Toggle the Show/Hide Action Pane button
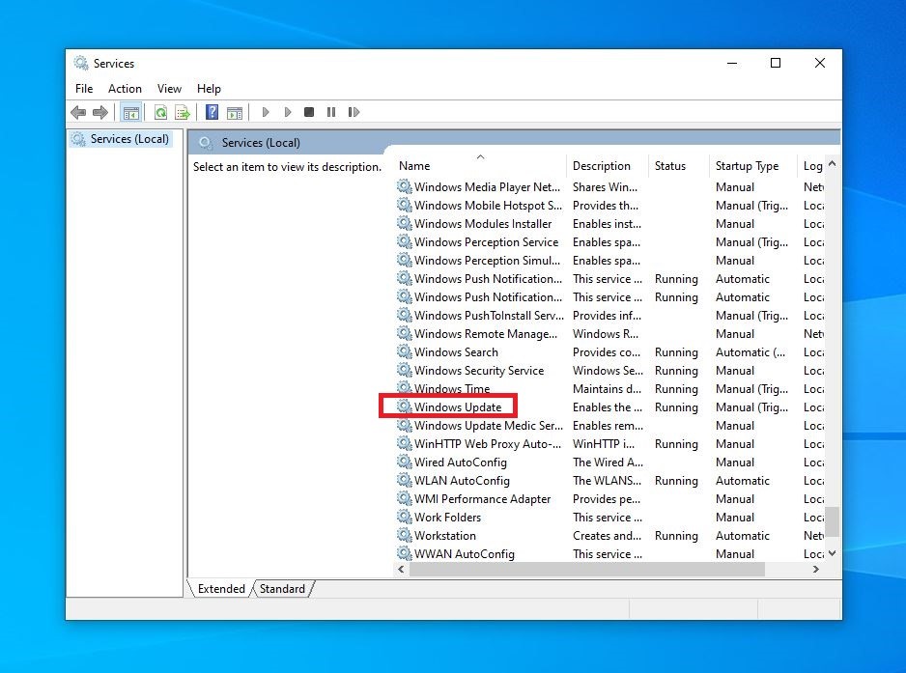This screenshot has width=906, height=673. [x=234, y=113]
